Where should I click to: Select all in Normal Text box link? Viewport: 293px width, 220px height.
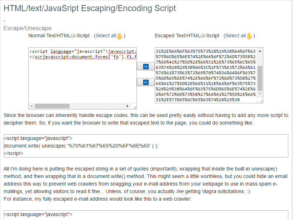tap(106, 36)
